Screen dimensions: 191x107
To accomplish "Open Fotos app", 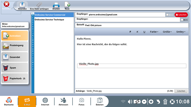I will pyautogui.click(x=81, y=101).
